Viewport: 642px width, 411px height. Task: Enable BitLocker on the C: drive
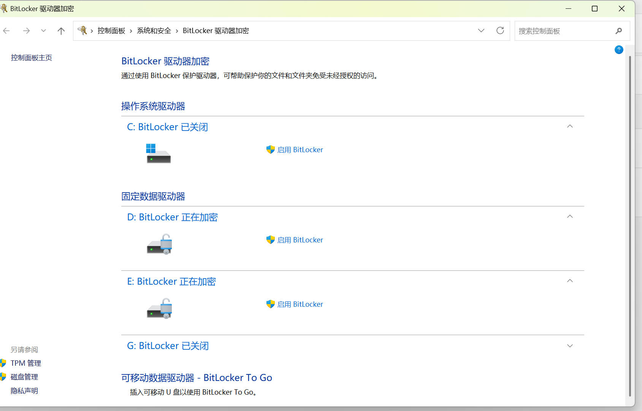click(300, 150)
